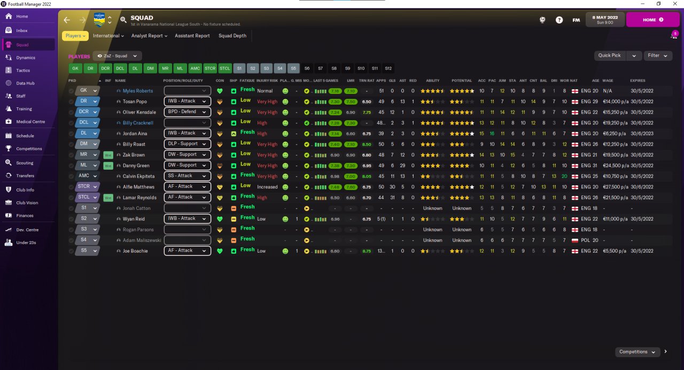Click the arrow next to Competitions dropdown

pyautogui.click(x=666, y=352)
